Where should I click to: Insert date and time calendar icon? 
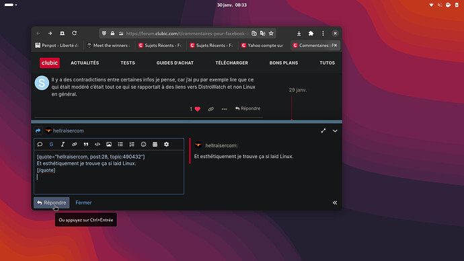pos(155,145)
